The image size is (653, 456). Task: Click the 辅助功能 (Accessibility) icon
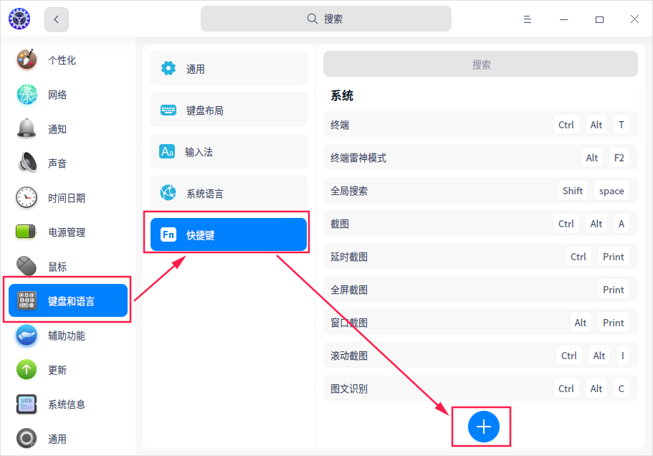(26, 335)
